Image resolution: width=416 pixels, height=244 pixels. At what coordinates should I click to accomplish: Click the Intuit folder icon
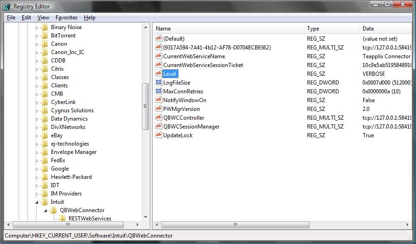tap(45, 202)
